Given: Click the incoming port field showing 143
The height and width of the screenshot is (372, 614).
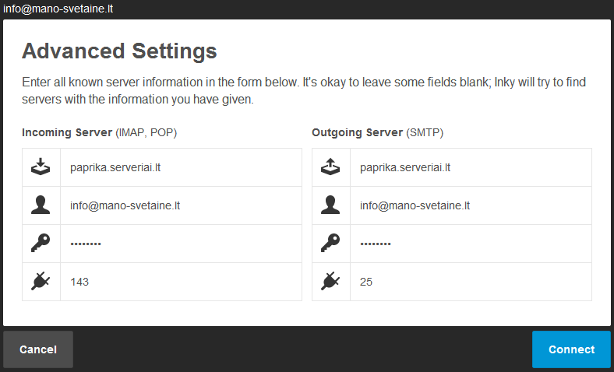Looking at the screenshot, I should pos(181,282).
